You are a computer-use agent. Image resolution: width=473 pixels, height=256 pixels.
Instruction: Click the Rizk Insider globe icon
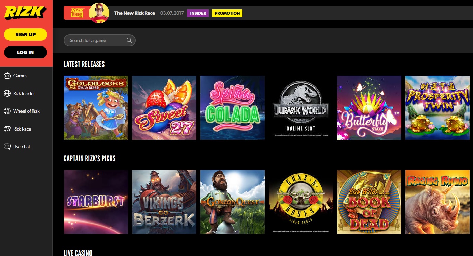7,93
